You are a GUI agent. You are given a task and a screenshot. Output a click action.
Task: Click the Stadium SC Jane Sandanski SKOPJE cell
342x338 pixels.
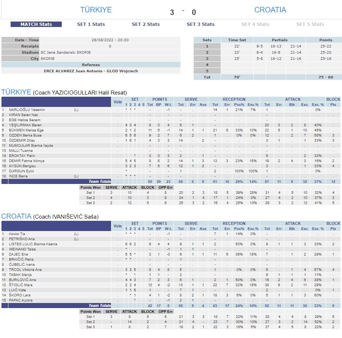pyautogui.click(x=110, y=53)
